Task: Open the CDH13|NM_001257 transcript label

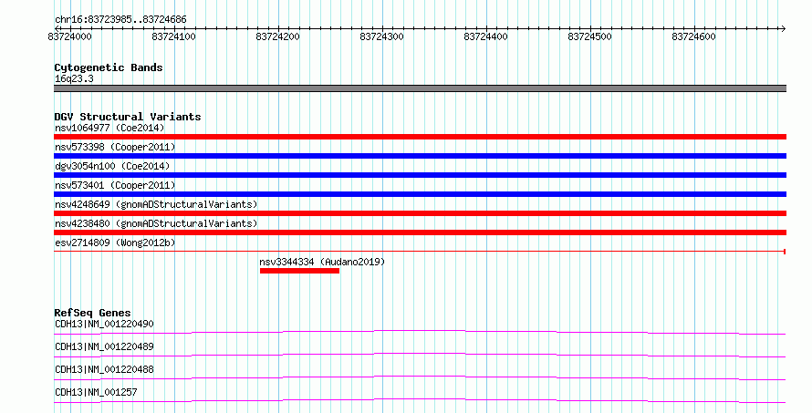Action: [x=96, y=392]
